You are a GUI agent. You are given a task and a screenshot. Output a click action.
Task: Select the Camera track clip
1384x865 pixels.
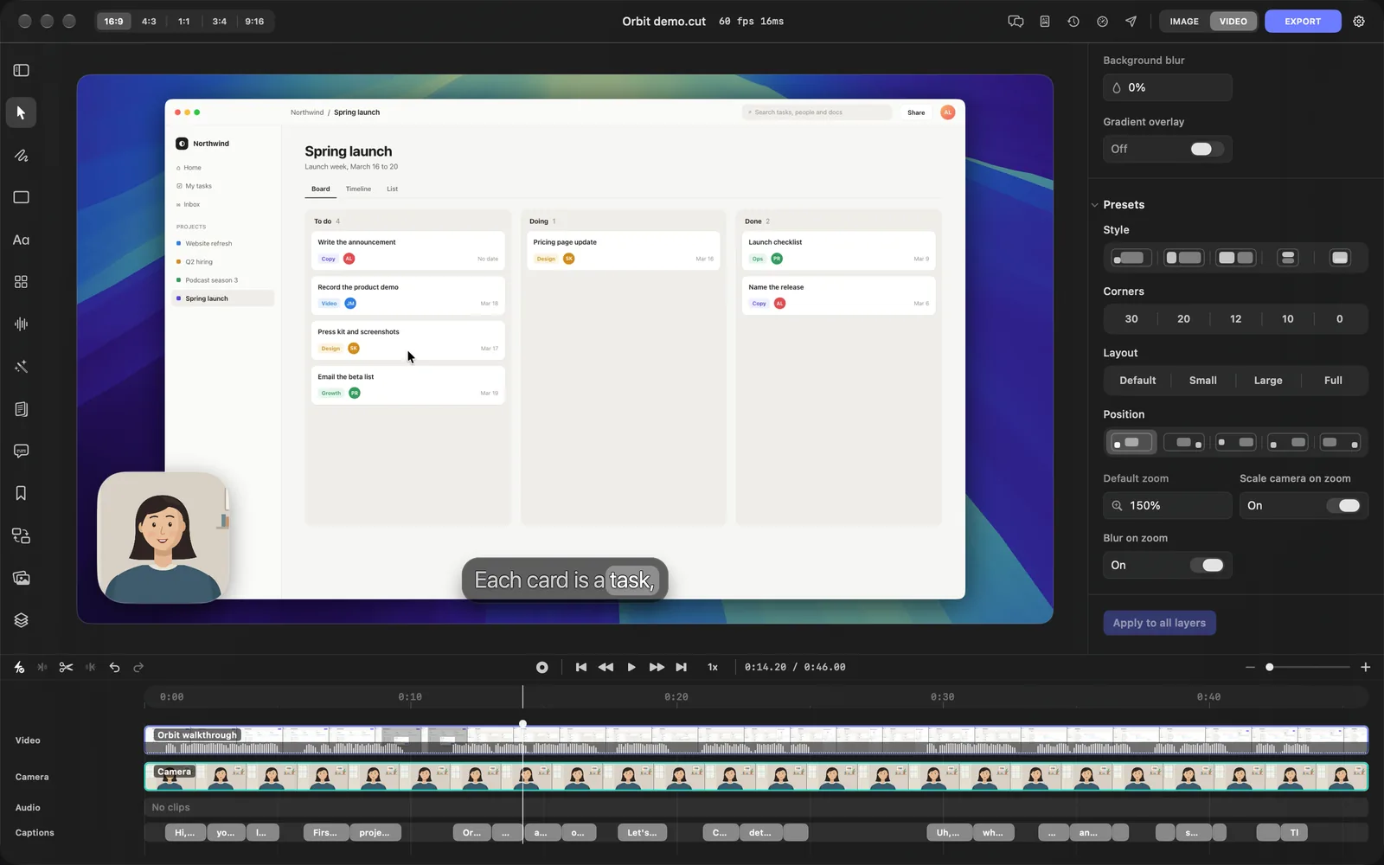756,777
